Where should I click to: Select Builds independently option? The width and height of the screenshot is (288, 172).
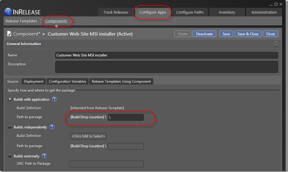(x=10, y=127)
